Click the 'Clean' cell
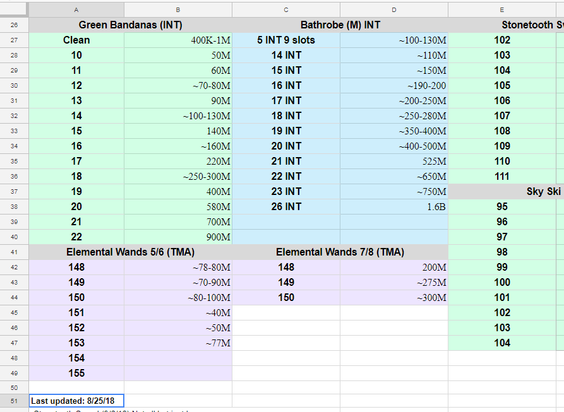The width and height of the screenshot is (564, 412). (x=76, y=40)
